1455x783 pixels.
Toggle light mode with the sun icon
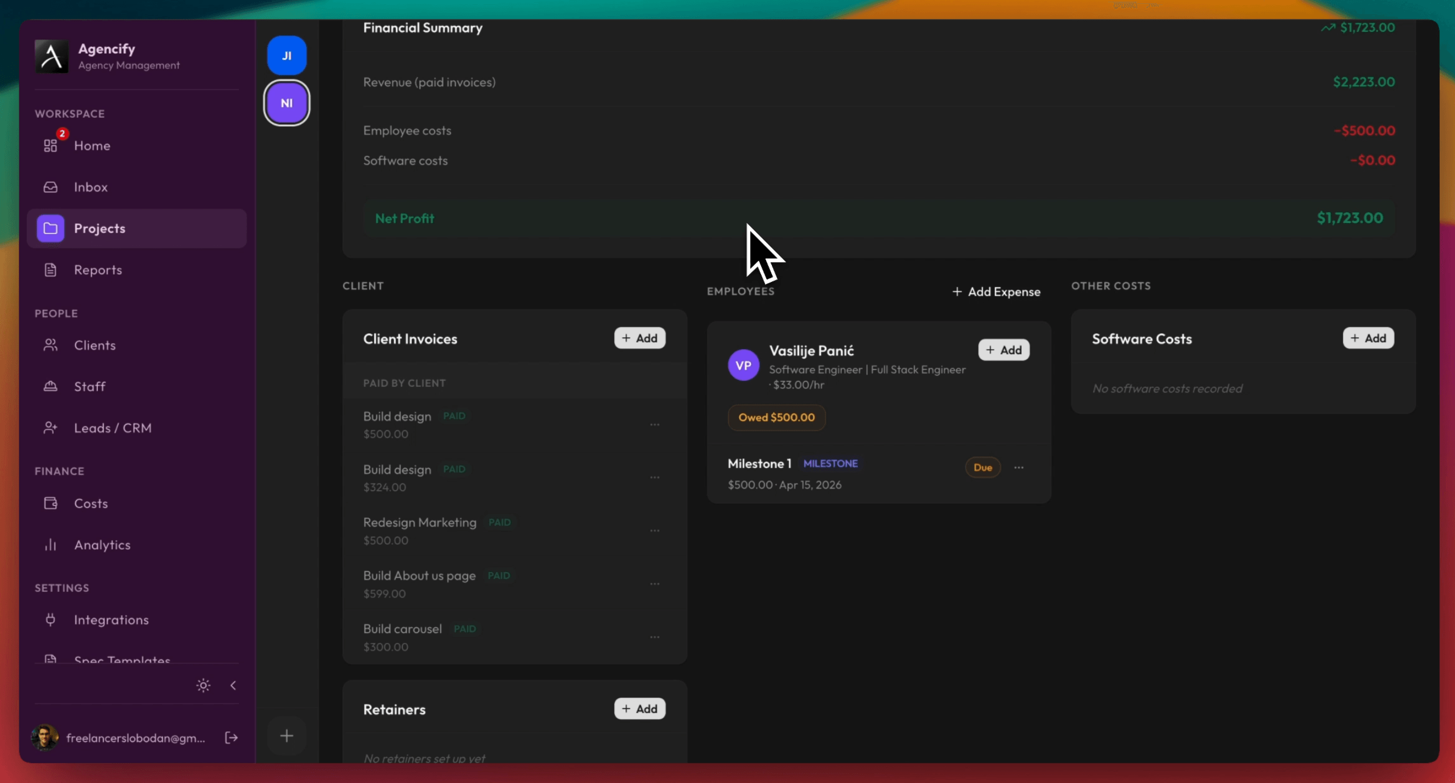coord(203,685)
